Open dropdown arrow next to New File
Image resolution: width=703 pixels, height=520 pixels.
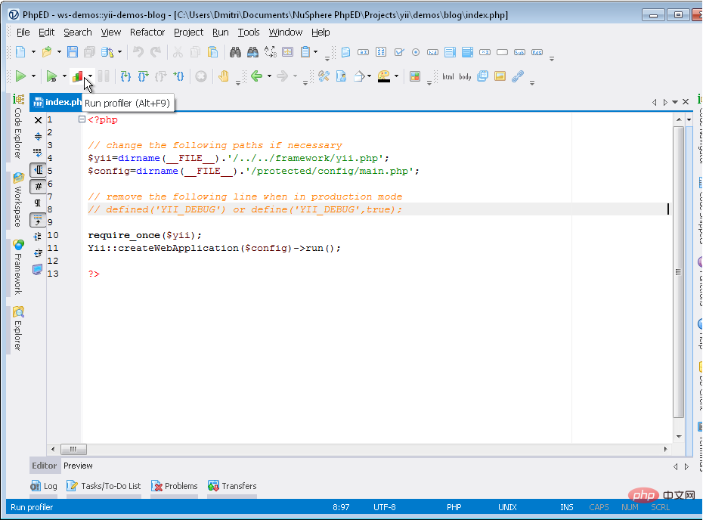click(x=33, y=52)
